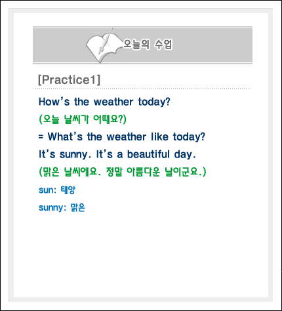Click the phrase '정말 아름다운 날이군요.'
This screenshot has width=282, height=311.
(x=156, y=172)
